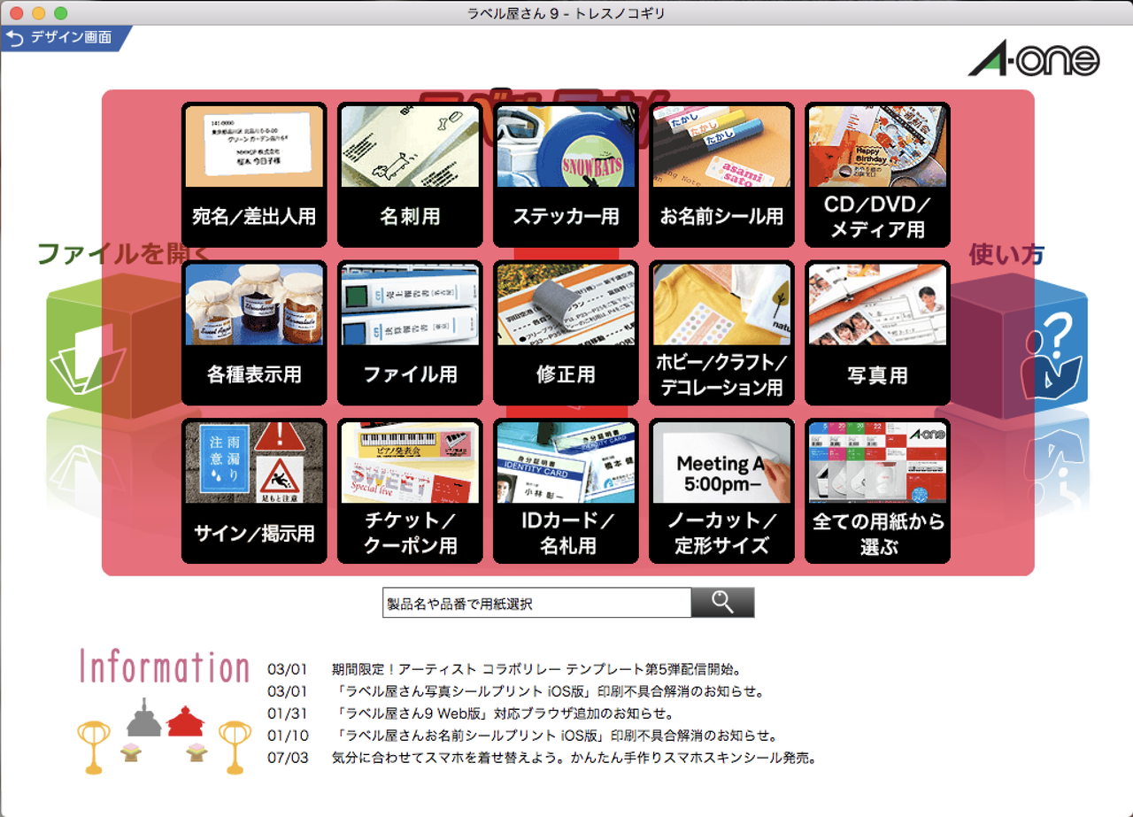Choose the ステッカー用 sticker category
This screenshot has width=1133, height=817.
(566, 174)
